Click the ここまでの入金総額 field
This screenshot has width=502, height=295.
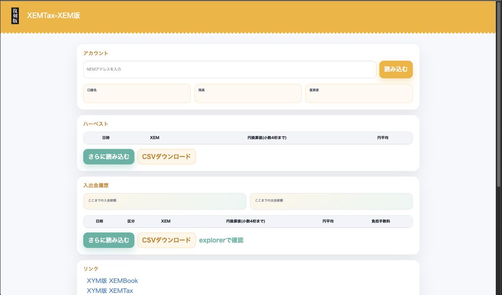tap(164, 201)
